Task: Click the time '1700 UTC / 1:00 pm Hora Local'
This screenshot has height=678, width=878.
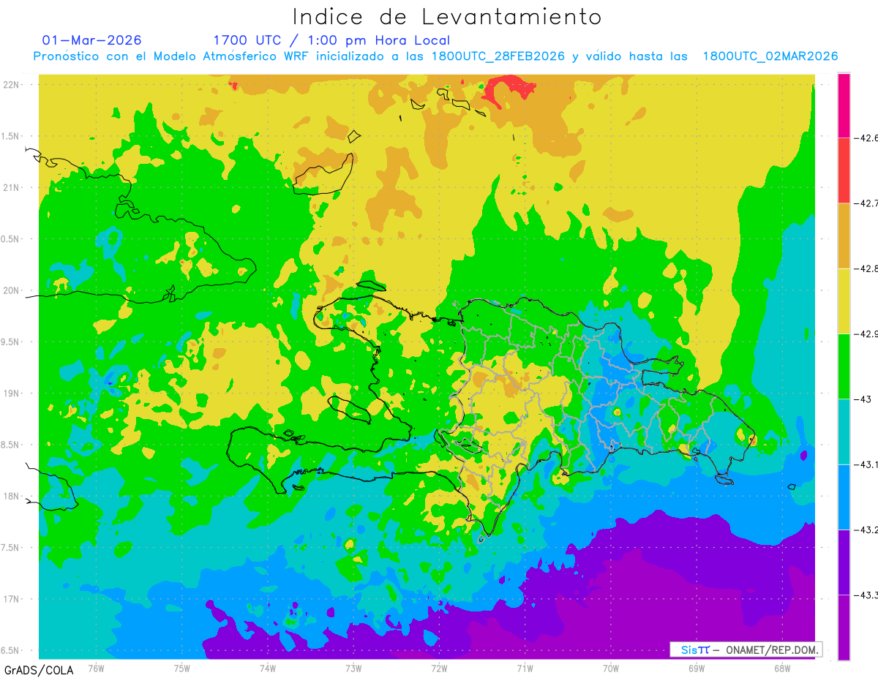Action: 331,40
